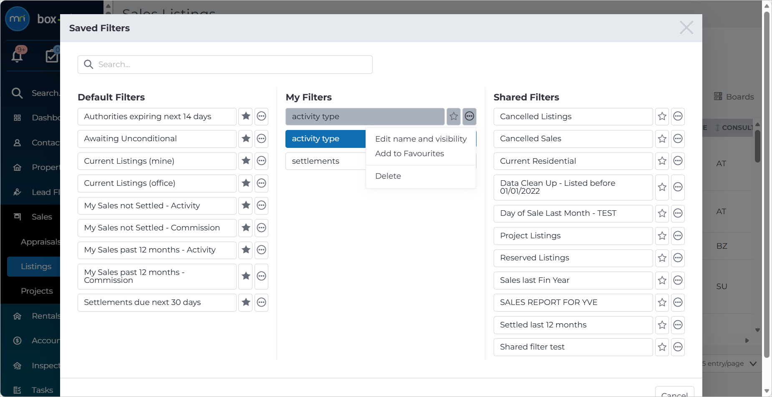Viewport: 772px width, 397px height.
Task: Choose Edit name and visibility
Action: (421, 139)
